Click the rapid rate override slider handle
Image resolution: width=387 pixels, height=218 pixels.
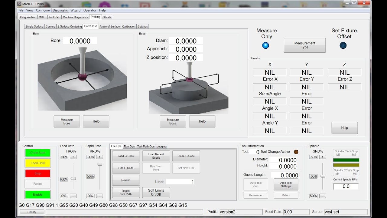point(99,164)
